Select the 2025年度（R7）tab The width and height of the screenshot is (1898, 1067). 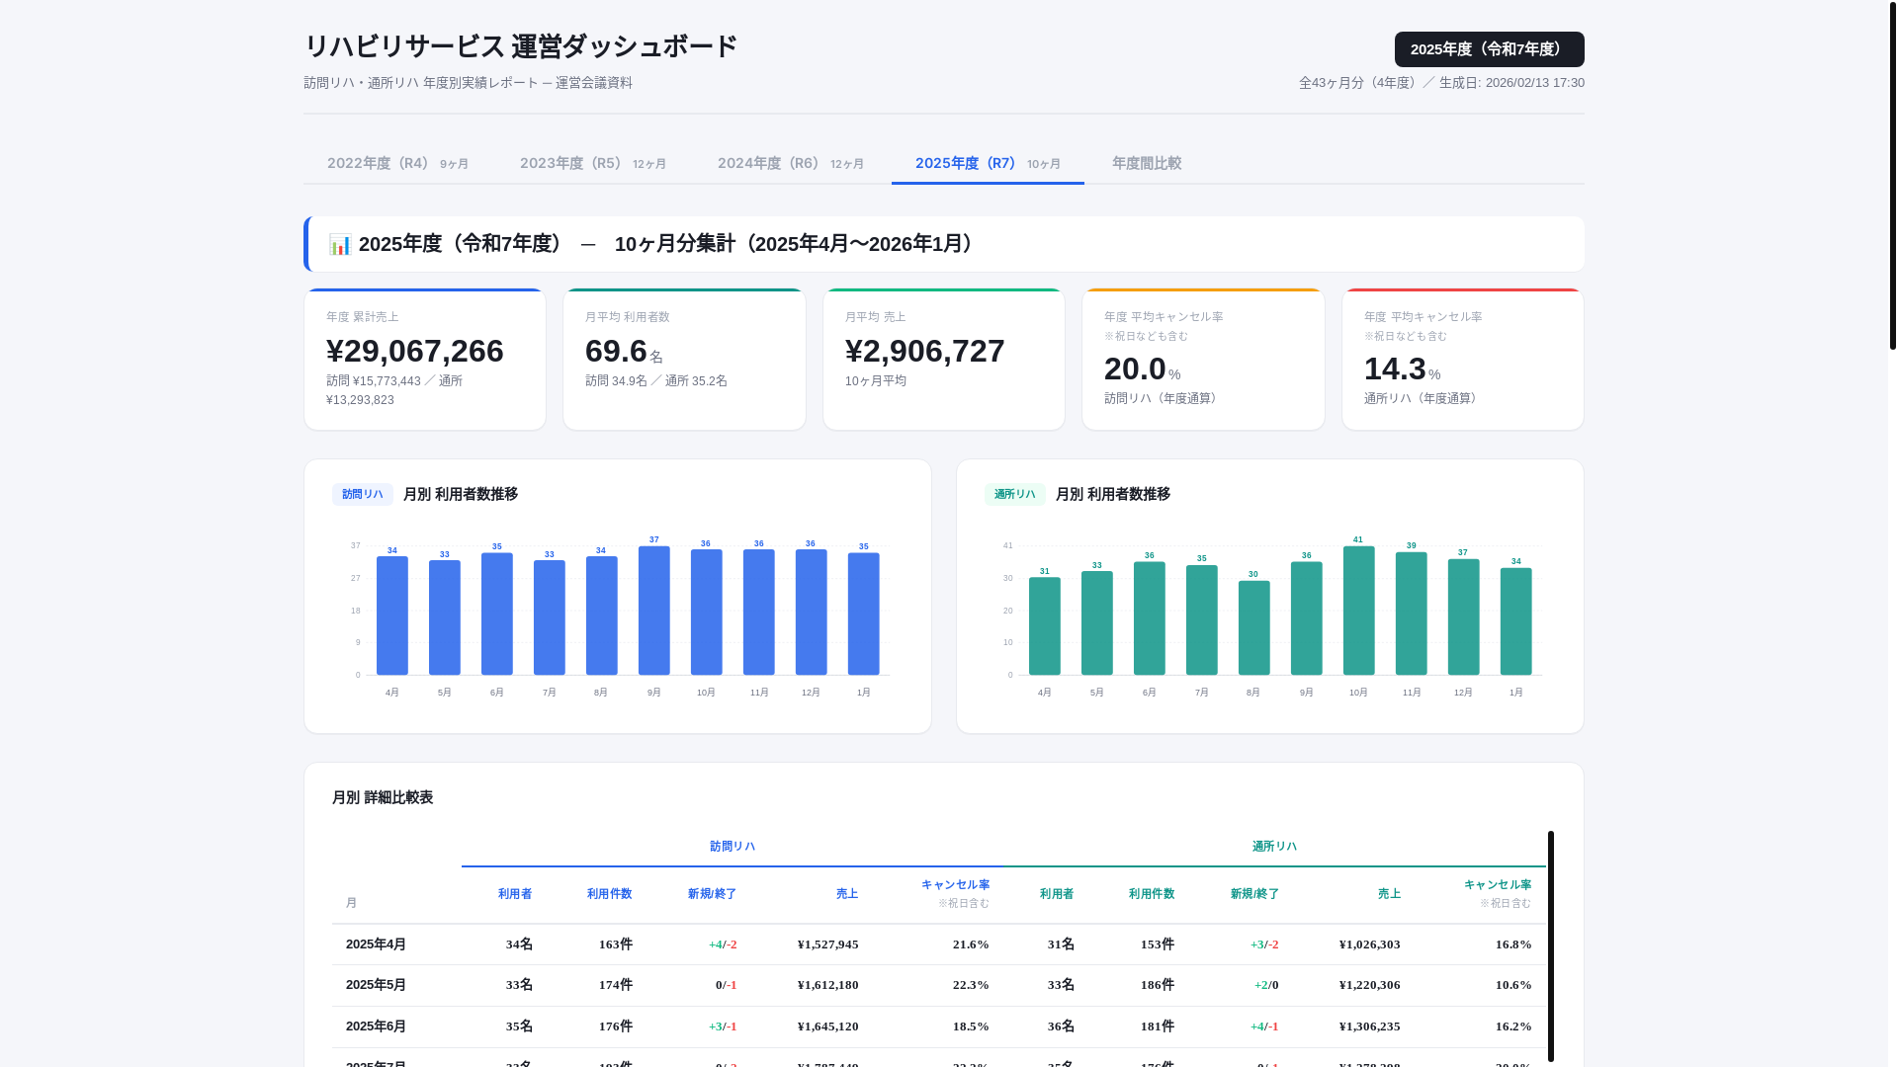click(x=988, y=163)
